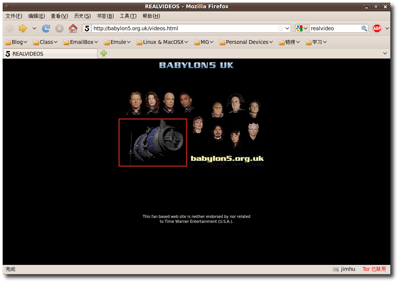Expand the Linux & MacOSX bookmarks folder
399x283 pixels.
coord(162,42)
